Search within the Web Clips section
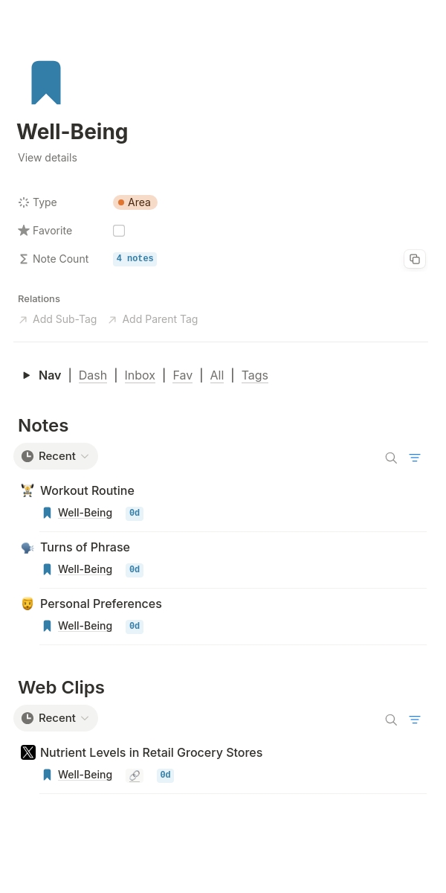 [x=391, y=720]
